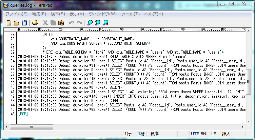
Task: Click line number 33 in the margin
Action: (13, 57)
